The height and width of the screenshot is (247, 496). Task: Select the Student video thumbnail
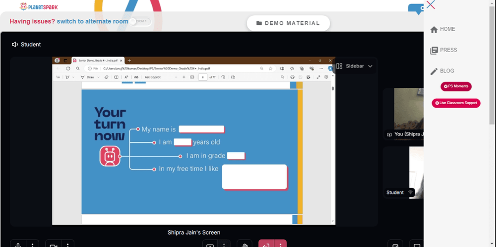coord(403,173)
